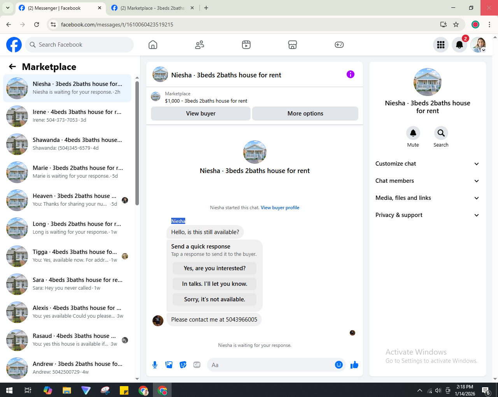Screen dimensions: 498x397
Task: Open Sara 4beds 3baths conversation
Action: [67, 284]
